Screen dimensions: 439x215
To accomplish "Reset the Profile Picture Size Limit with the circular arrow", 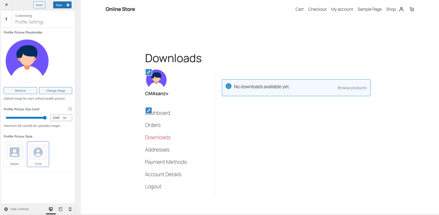I will click(x=70, y=109).
